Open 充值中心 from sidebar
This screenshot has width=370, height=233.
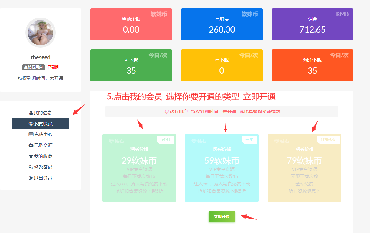pyautogui.click(x=43, y=135)
